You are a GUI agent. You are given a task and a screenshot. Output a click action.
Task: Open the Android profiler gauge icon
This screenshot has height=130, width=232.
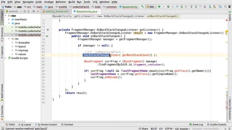(177, 6)
